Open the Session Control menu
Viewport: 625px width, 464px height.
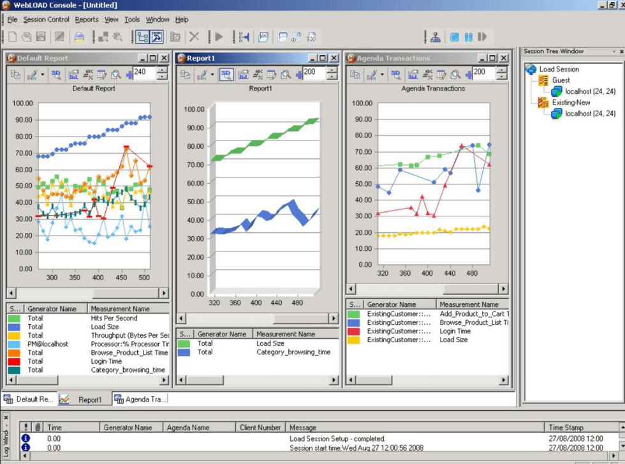[46, 20]
